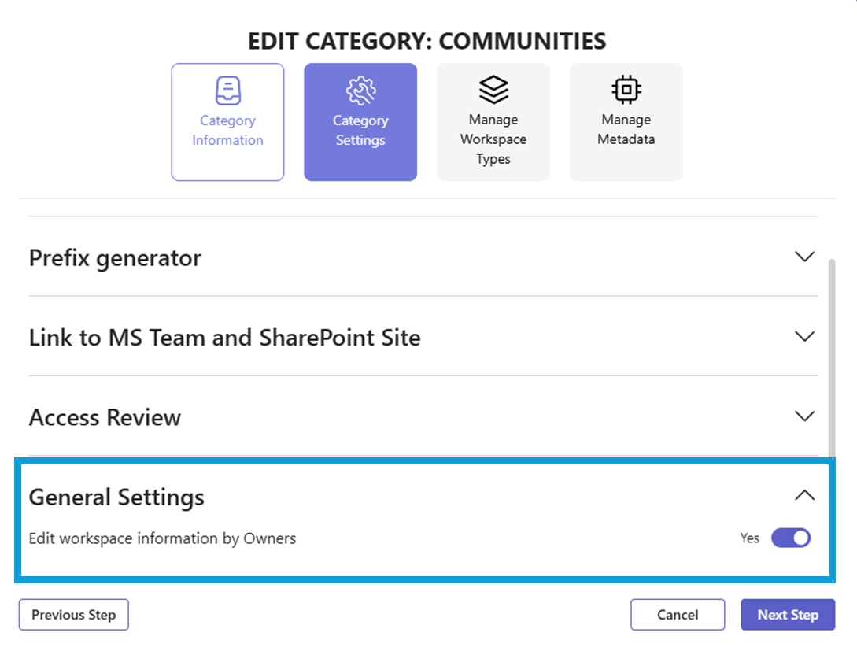Expand the Access Review chevron
Image resolution: width=857 pixels, height=651 pixels.
(x=804, y=416)
